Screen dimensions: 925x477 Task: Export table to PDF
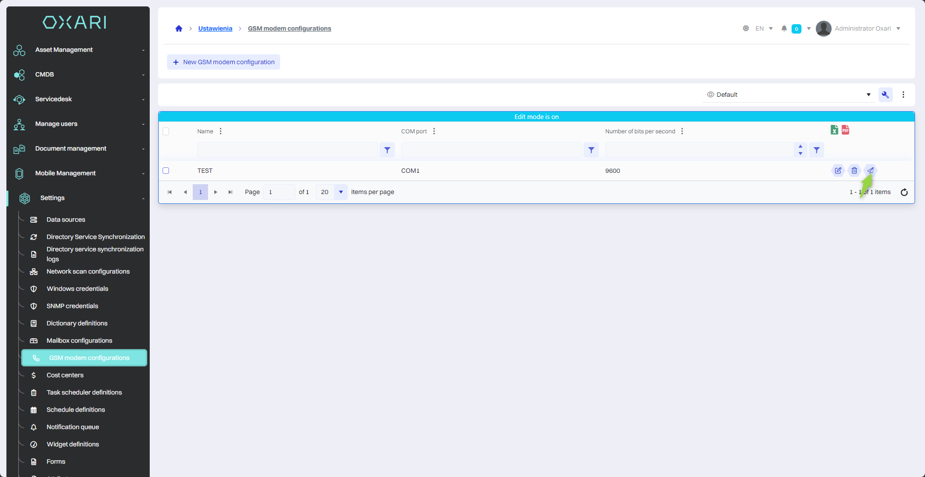tap(845, 130)
